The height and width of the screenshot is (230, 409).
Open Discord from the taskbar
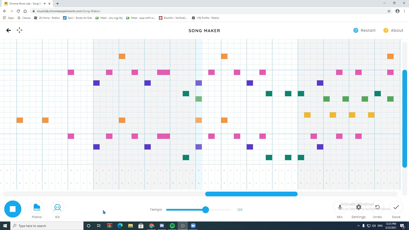click(x=162, y=226)
